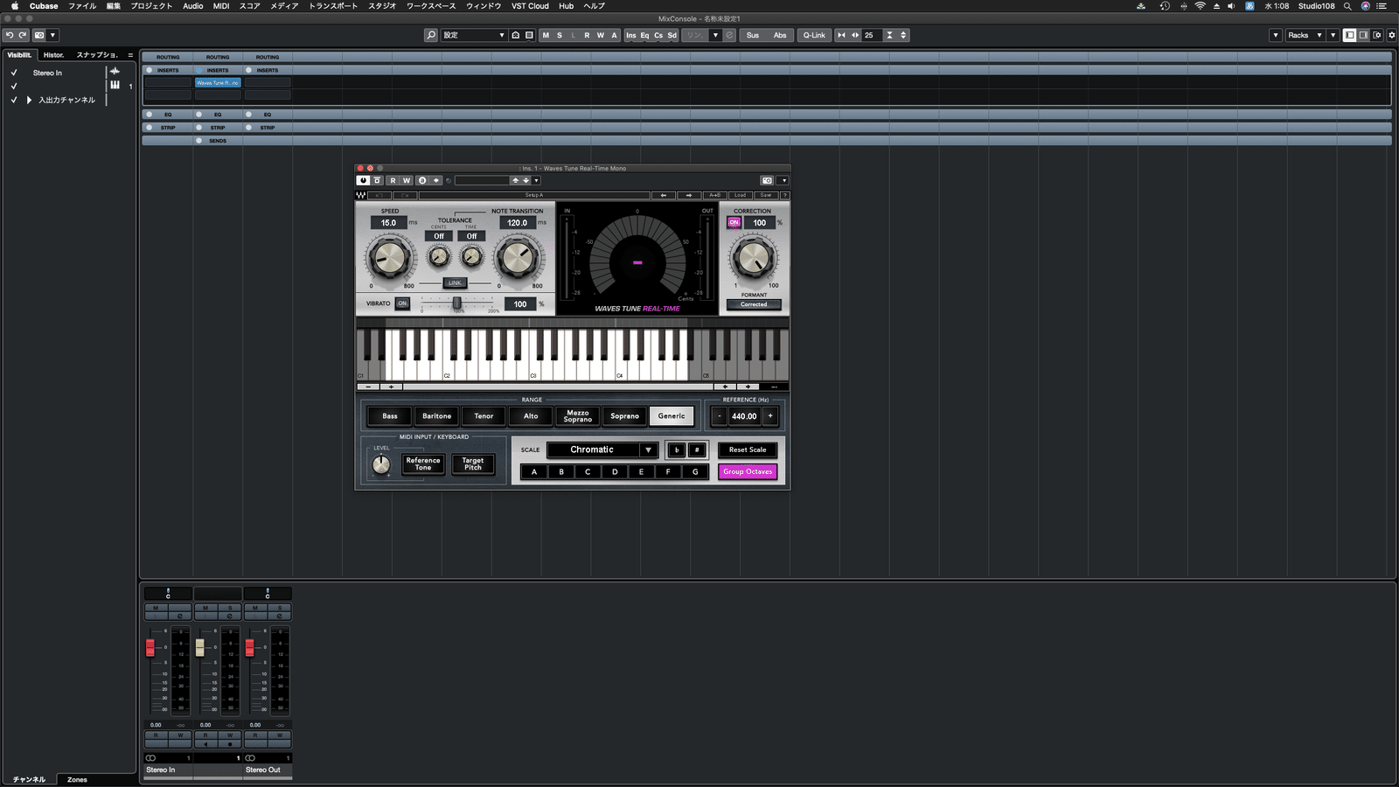Open the macOS Notification Center icon
Image resolution: width=1399 pixels, height=787 pixels.
click(1382, 6)
